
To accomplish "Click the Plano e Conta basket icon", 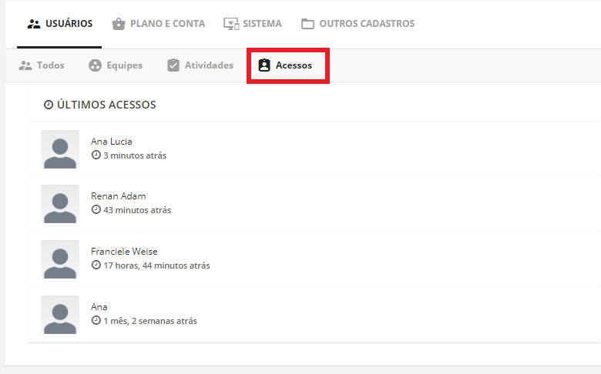I will (x=118, y=24).
